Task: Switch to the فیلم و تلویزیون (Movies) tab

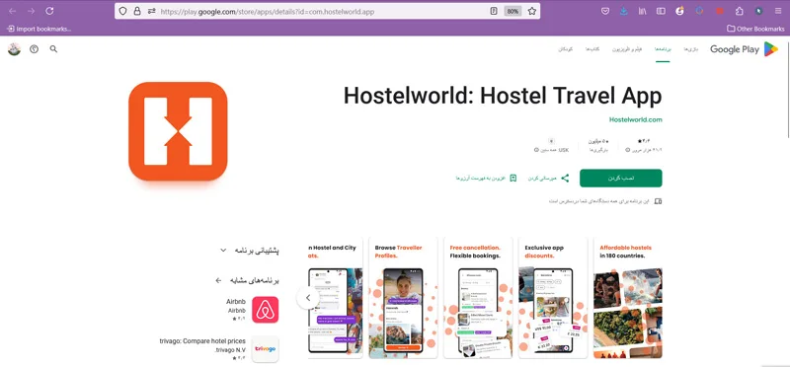Action: (627, 49)
